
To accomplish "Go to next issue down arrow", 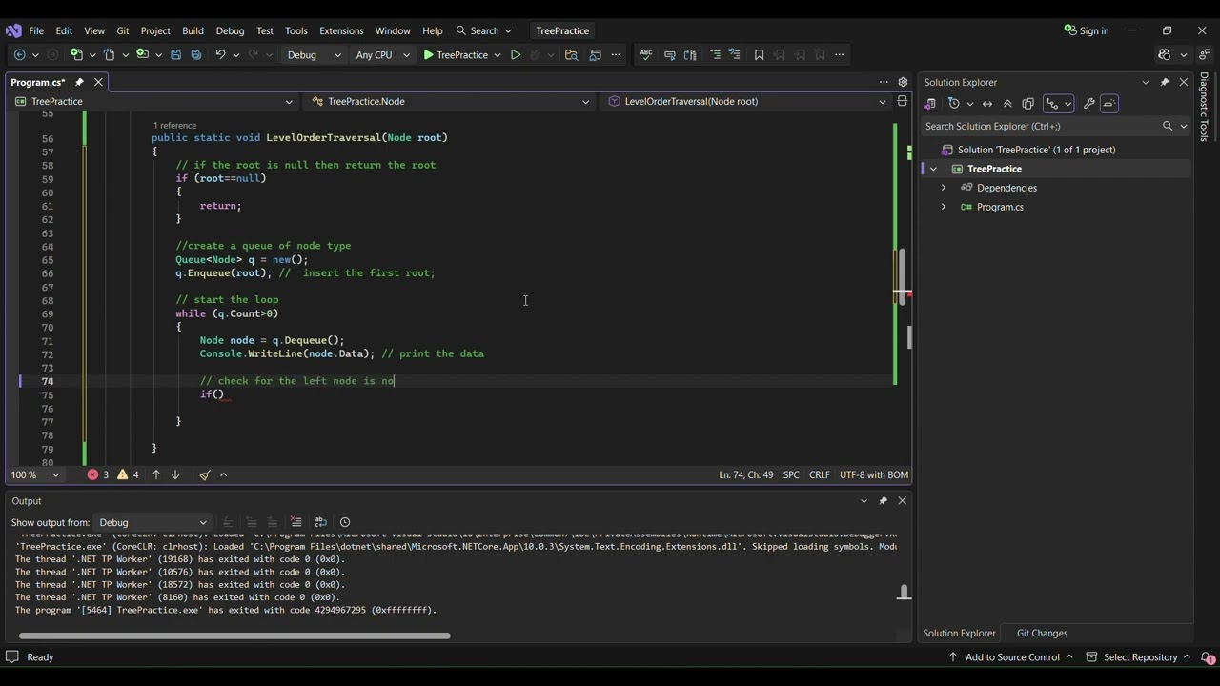I will click(x=174, y=474).
